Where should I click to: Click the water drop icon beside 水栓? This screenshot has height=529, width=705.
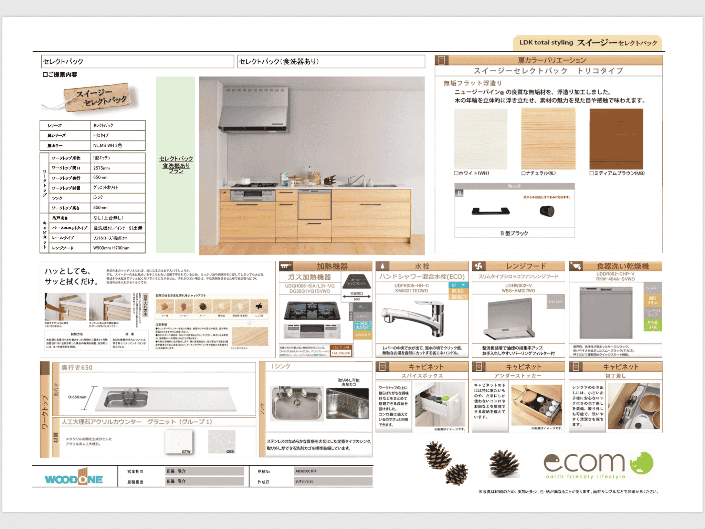tap(382, 266)
